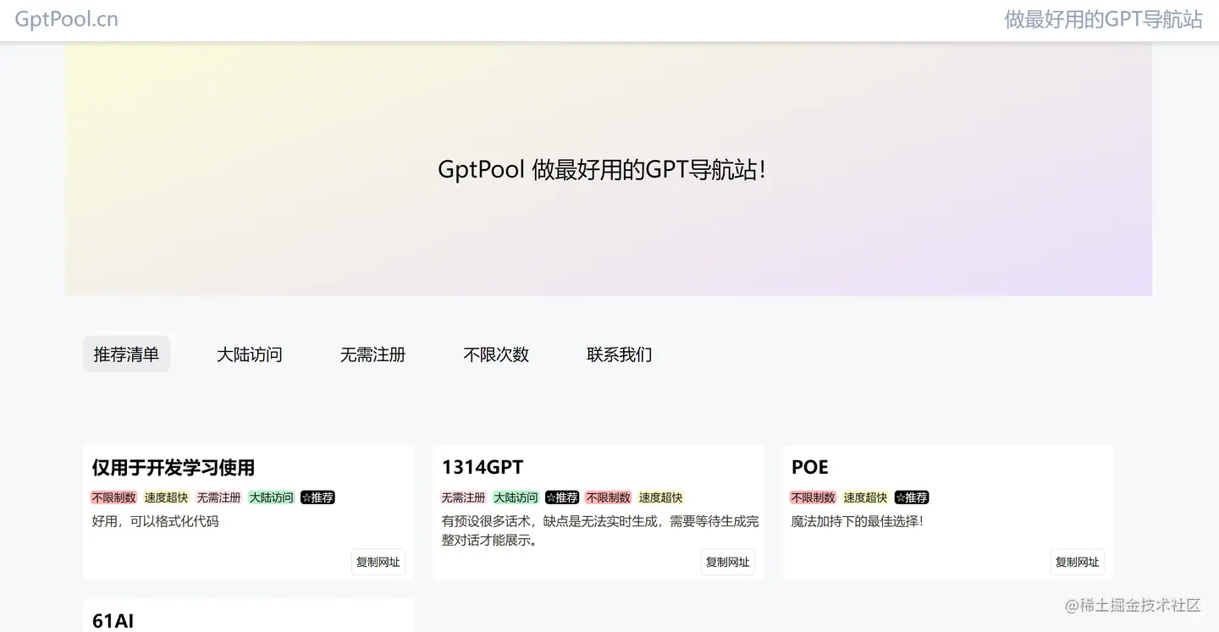Click 无需注册 tag on 仅用于开发学习使用 card

pyautogui.click(x=218, y=497)
